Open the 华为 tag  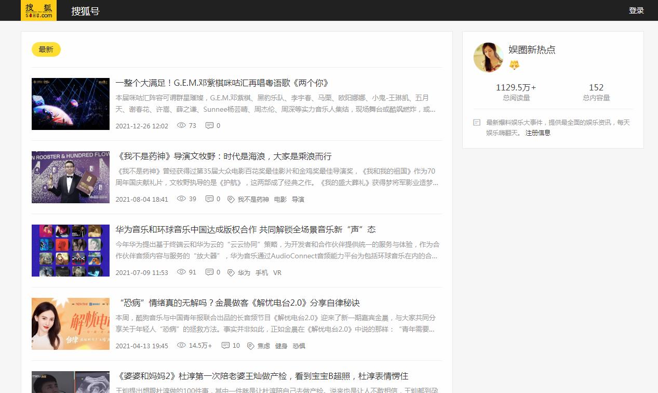[x=244, y=272]
